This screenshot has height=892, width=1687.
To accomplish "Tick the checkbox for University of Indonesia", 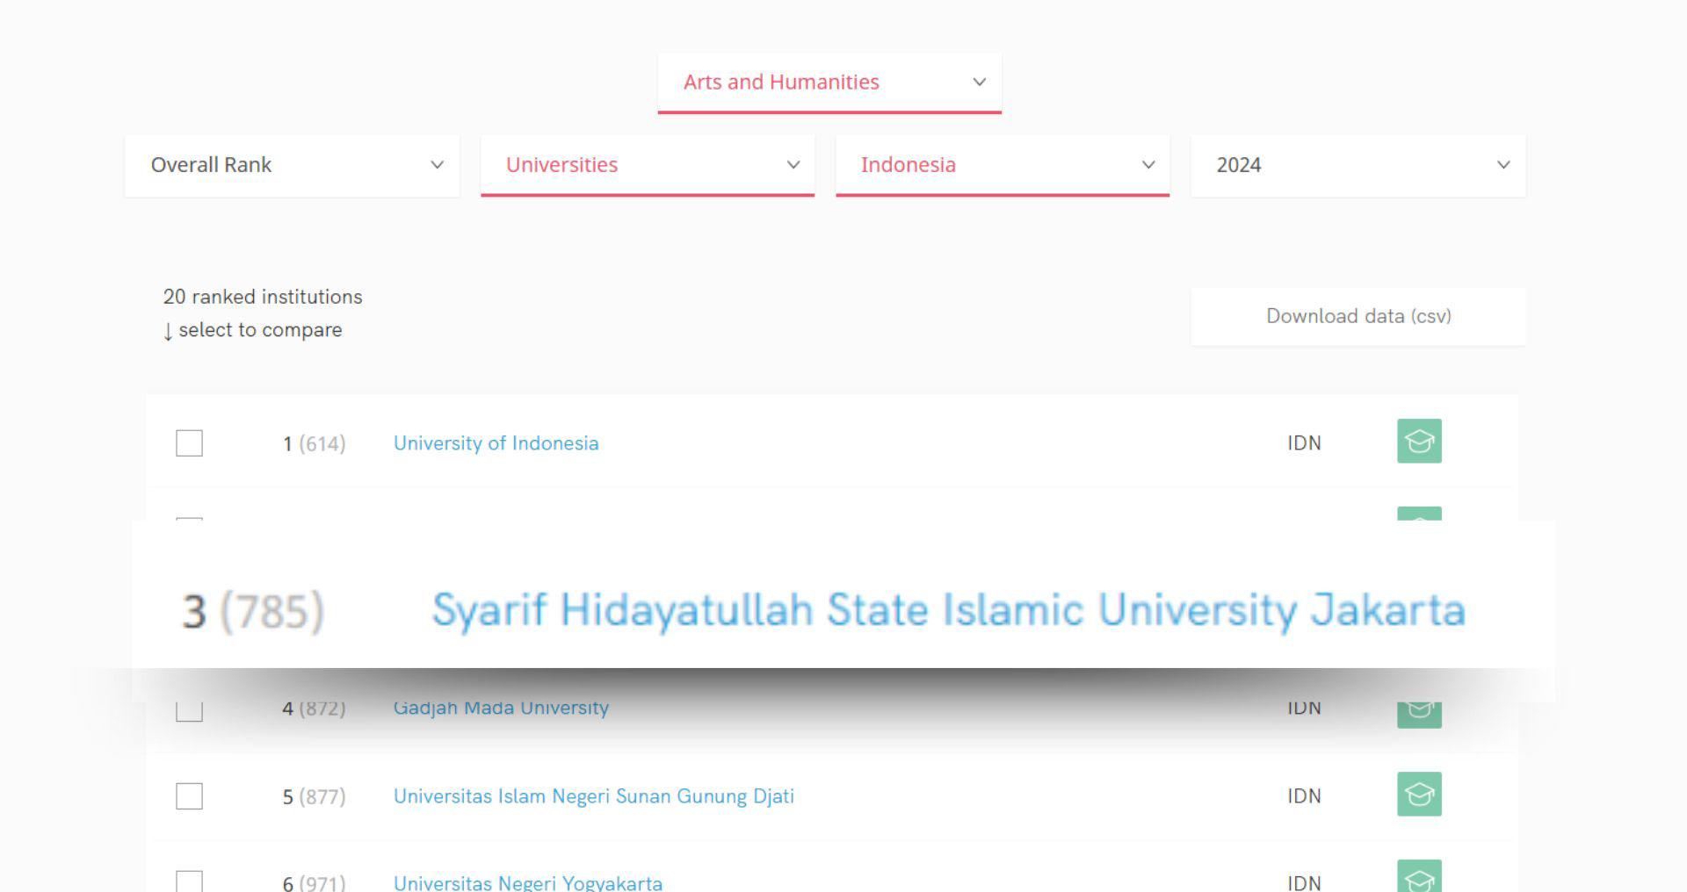I will [189, 443].
